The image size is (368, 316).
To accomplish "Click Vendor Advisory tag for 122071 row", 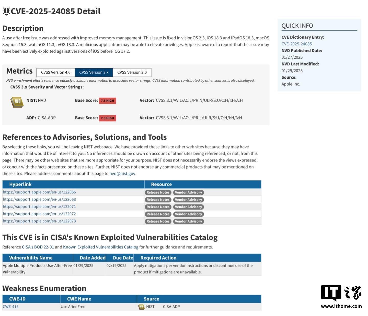I will (x=189, y=207).
